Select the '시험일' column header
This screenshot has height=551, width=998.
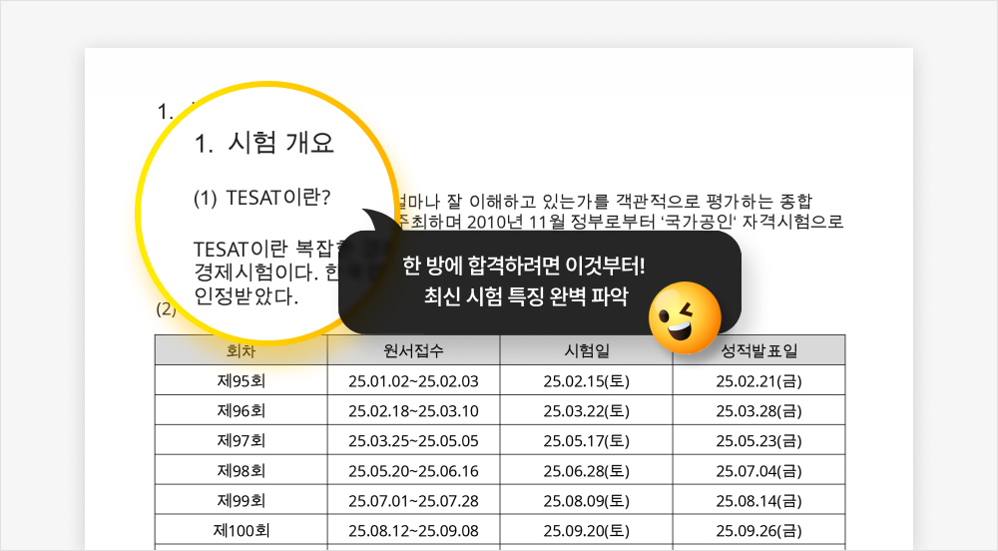[586, 350]
